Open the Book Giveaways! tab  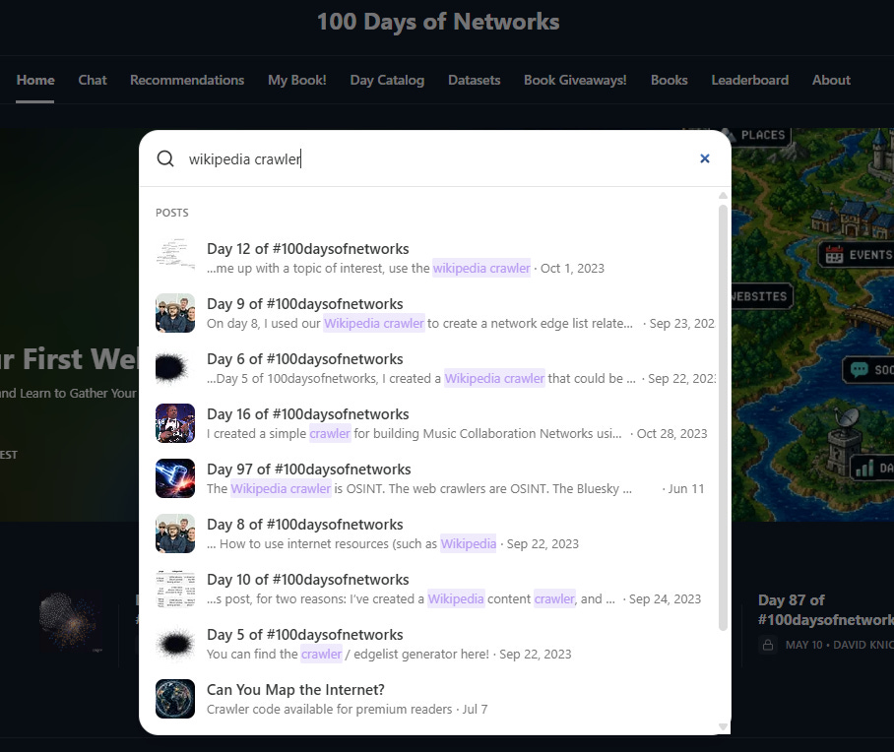[575, 80]
